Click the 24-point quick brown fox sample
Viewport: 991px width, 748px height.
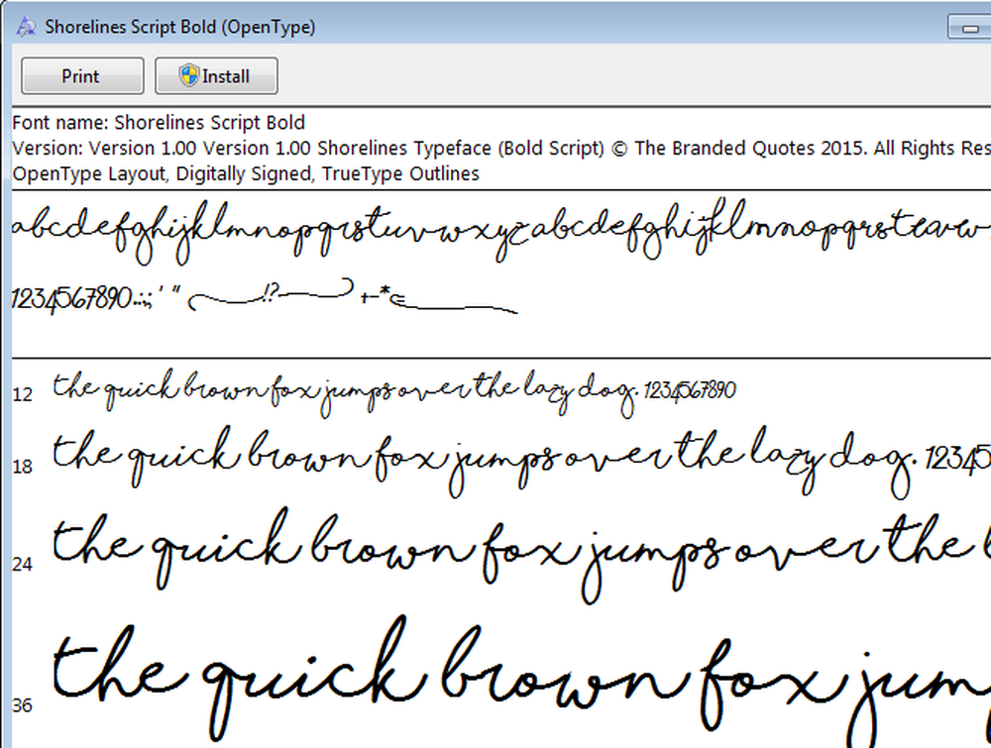(x=522, y=556)
